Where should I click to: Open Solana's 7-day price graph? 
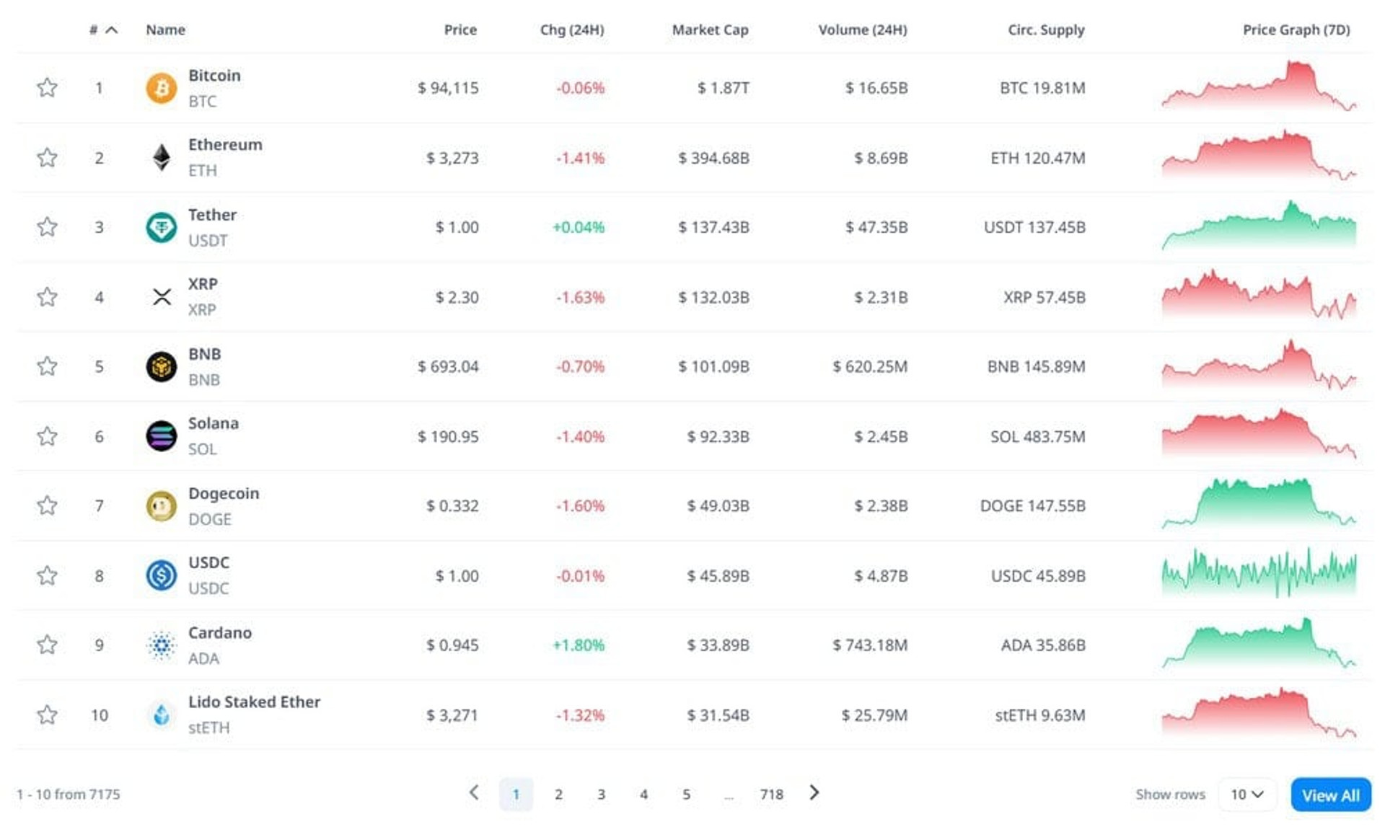[1259, 433]
